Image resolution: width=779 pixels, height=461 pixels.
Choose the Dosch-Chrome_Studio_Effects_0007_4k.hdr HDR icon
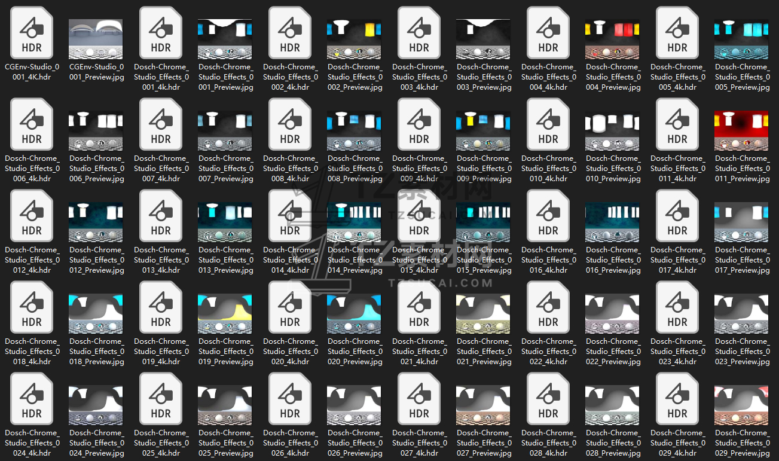click(x=161, y=124)
